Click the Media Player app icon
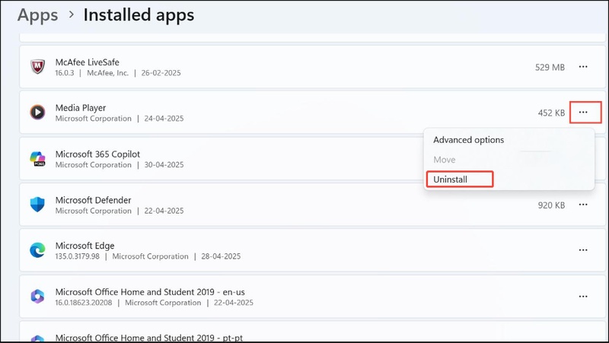Image resolution: width=609 pixels, height=343 pixels. (37, 113)
